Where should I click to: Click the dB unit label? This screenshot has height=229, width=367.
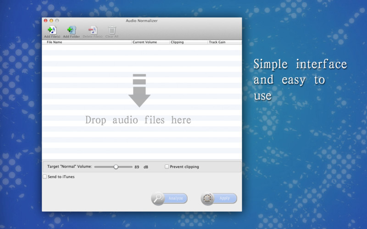coord(146,167)
